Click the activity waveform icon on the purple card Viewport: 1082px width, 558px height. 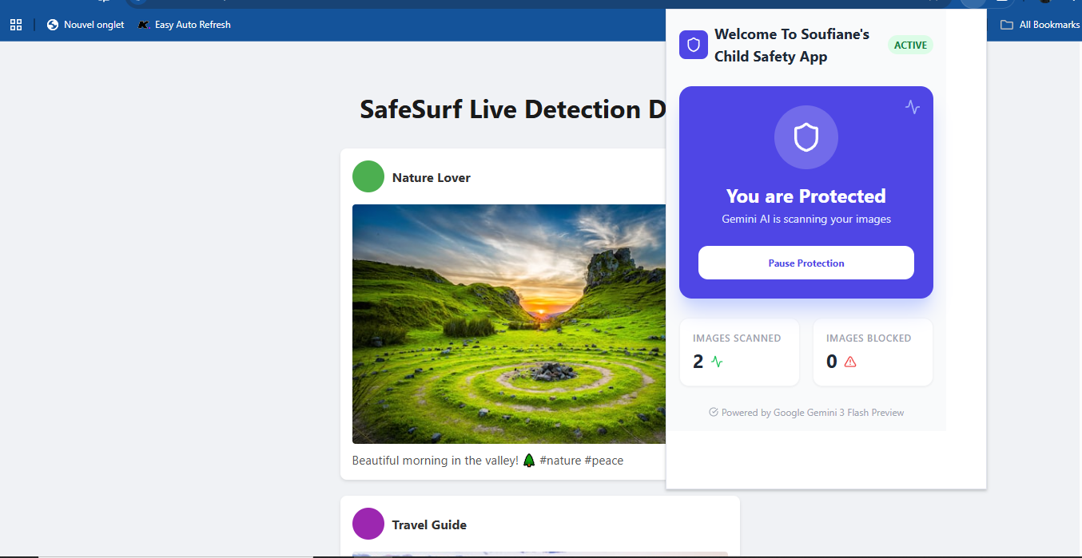(x=913, y=107)
